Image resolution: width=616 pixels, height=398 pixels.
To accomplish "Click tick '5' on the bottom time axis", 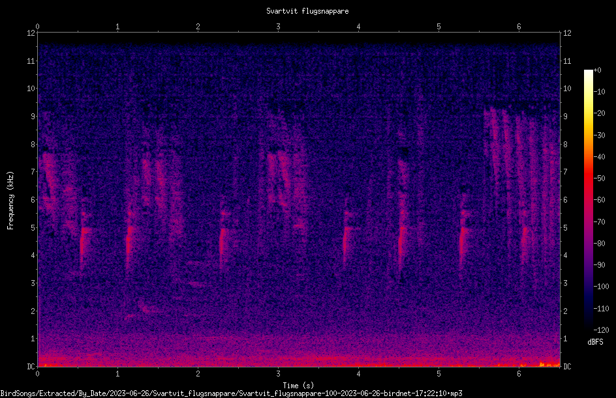I will [439, 374].
